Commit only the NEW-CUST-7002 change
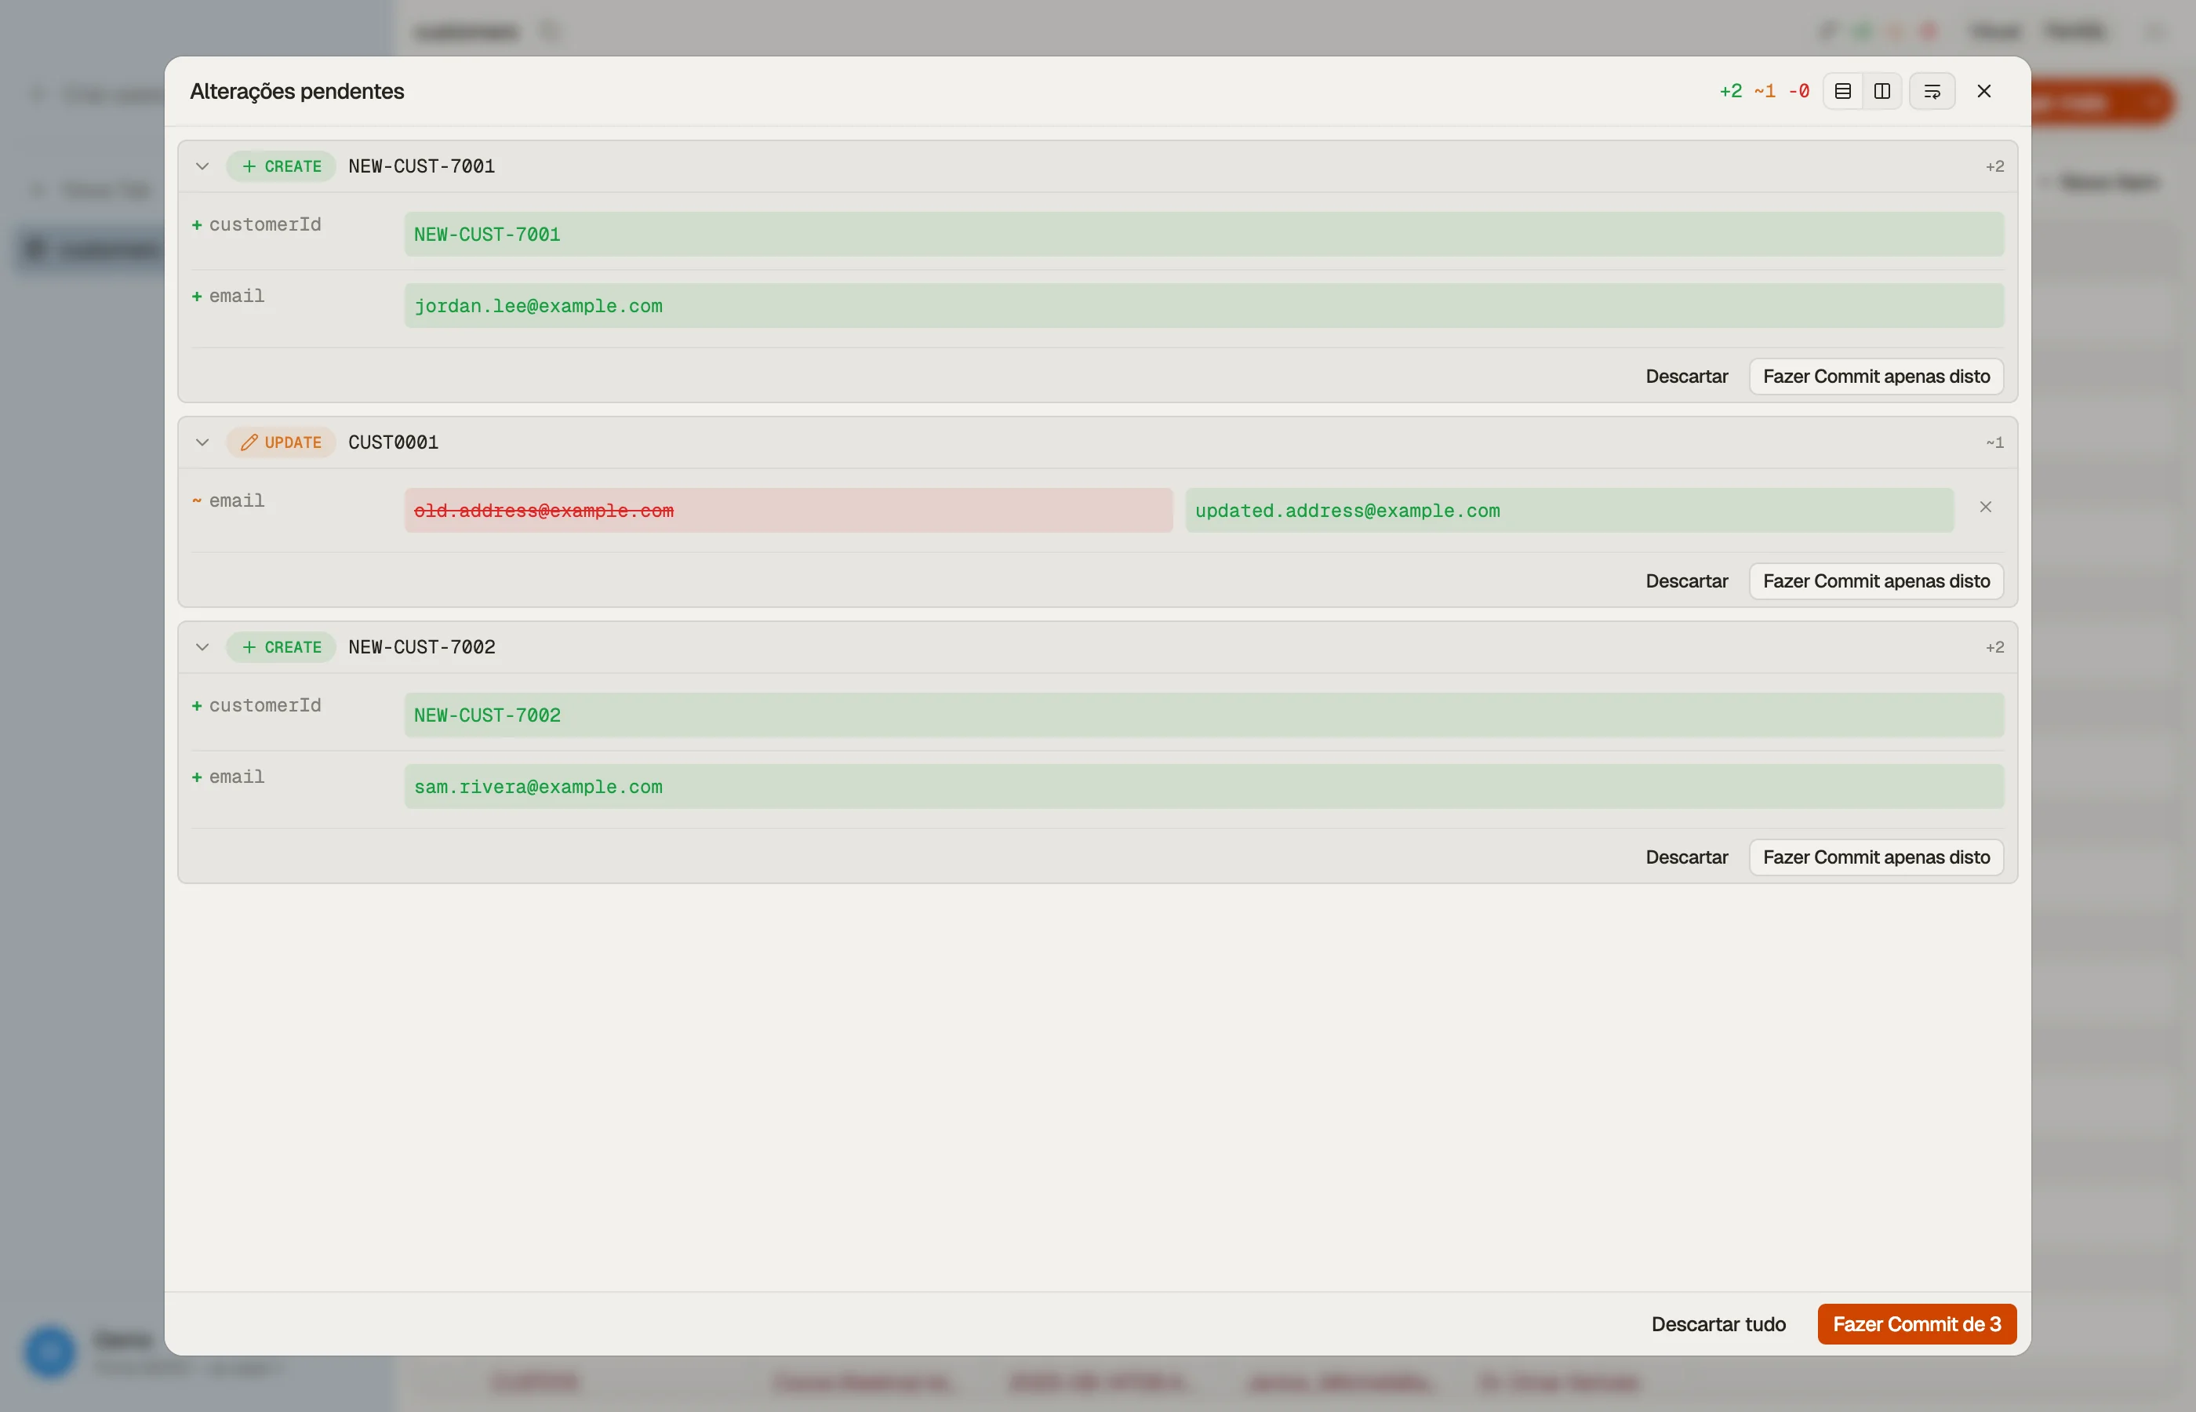This screenshot has width=2196, height=1412. coord(1876,857)
